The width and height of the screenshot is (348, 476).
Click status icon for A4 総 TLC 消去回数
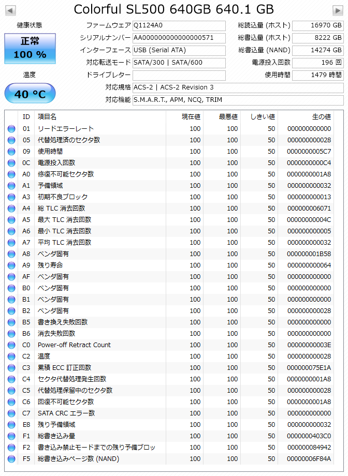click(x=11, y=209)
